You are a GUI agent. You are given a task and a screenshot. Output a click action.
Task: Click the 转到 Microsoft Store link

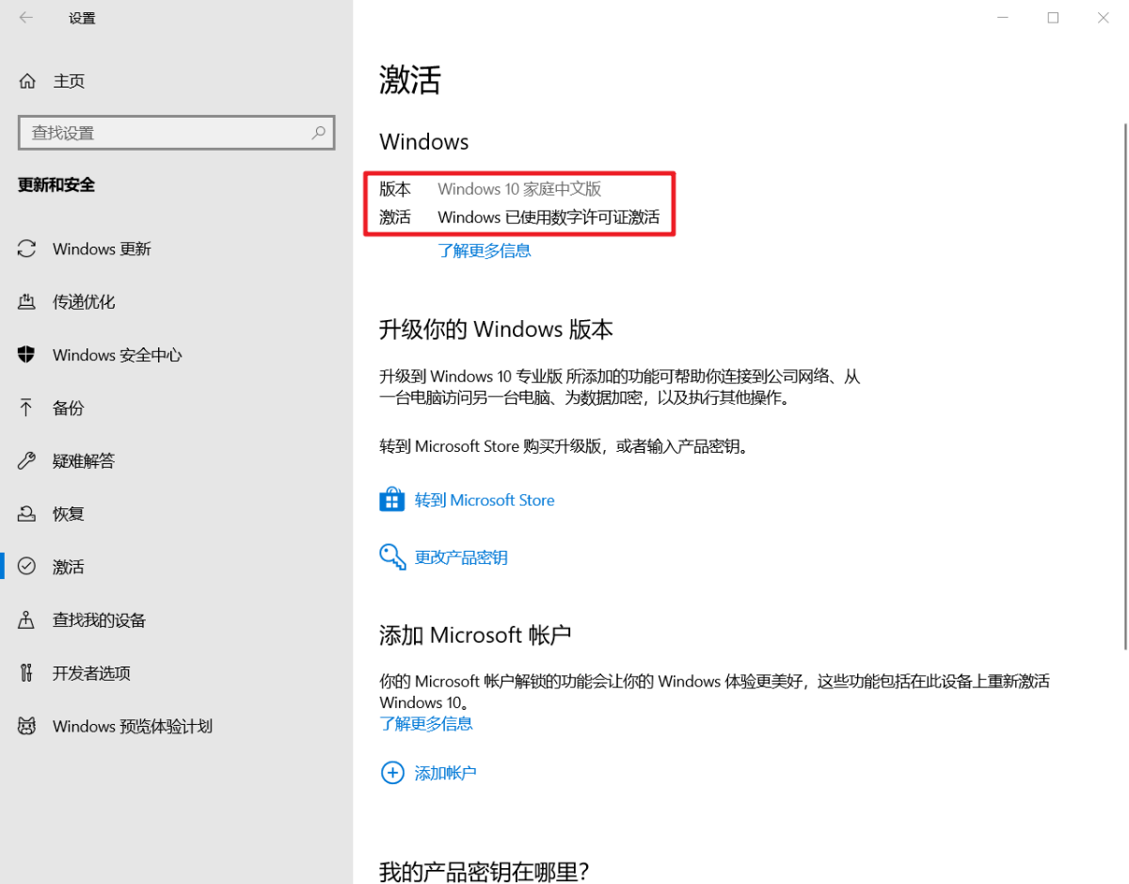click(x=485, y=500)
